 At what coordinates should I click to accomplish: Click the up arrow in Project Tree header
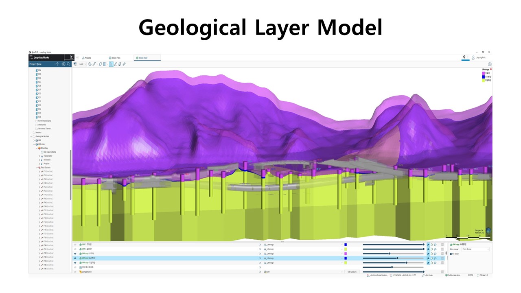click(x=57, y=64)
